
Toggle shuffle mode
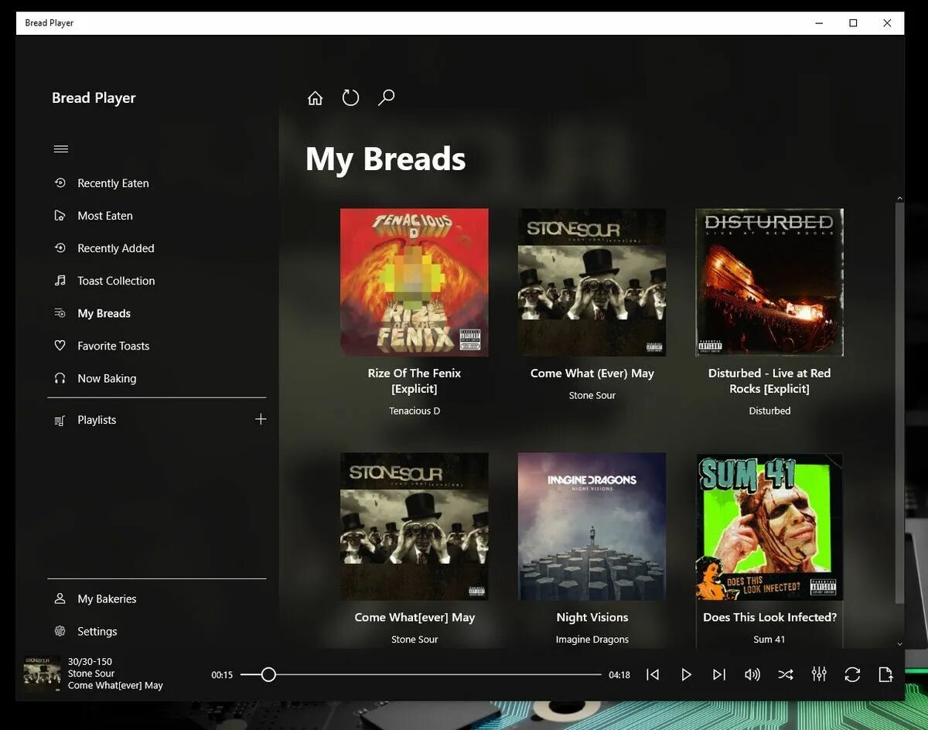pyautogui.click(x=786, y=674)
